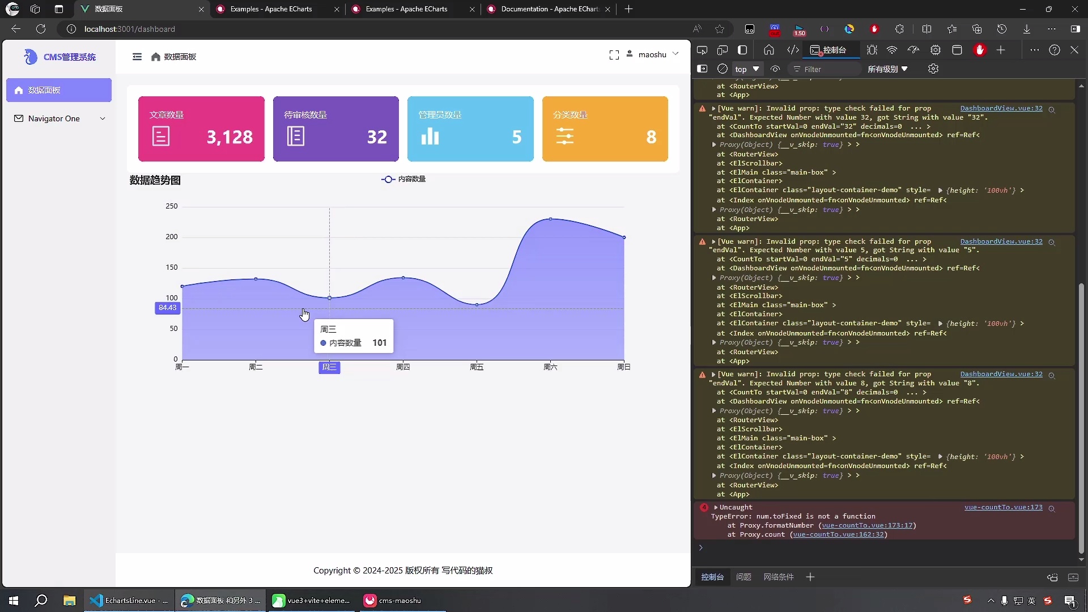Click the 文章数量 card showing 3,128

click(x=201, y=129)
